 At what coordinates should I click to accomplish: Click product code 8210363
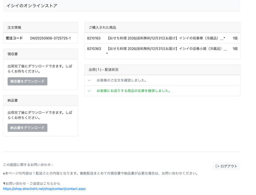tap(94, 49)
